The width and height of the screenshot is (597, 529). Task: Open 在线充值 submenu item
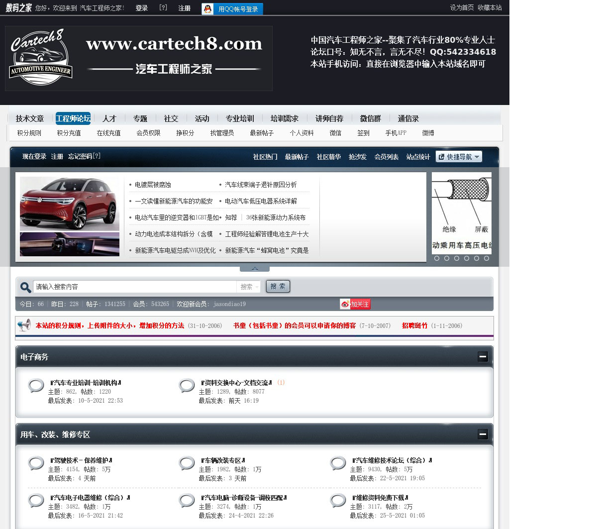109,133
